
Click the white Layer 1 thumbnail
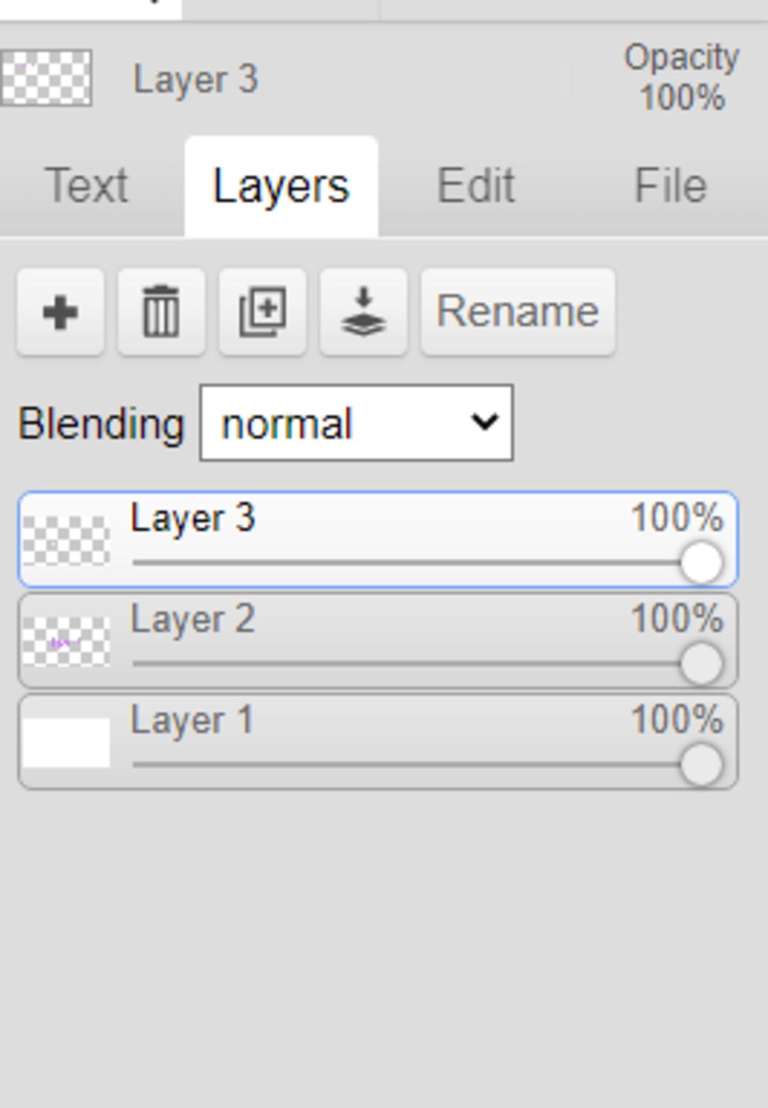[66, 743]
